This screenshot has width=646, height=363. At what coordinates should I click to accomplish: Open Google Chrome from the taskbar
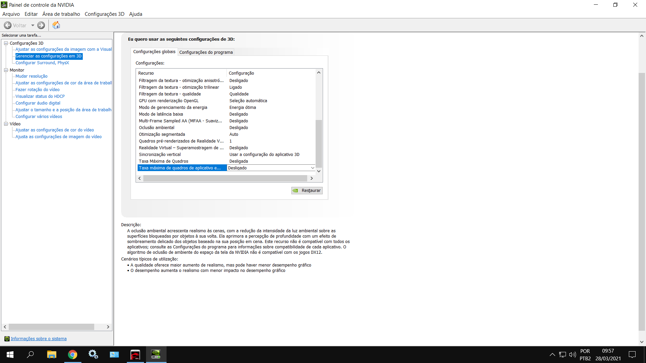point(72,355)
